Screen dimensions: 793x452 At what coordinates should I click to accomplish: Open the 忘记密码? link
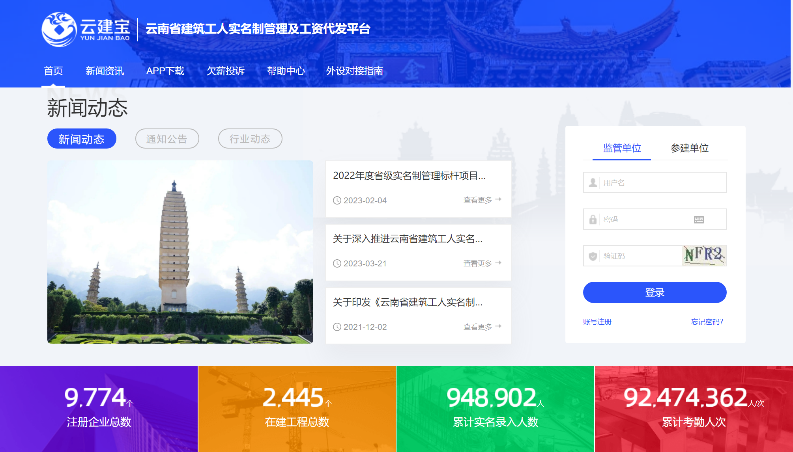(707, 322)
